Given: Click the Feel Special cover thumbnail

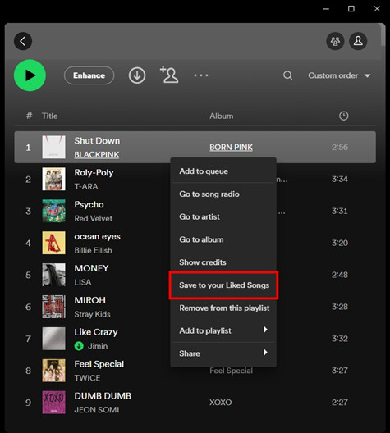Looking at the screenshot, I should (53, 371).
